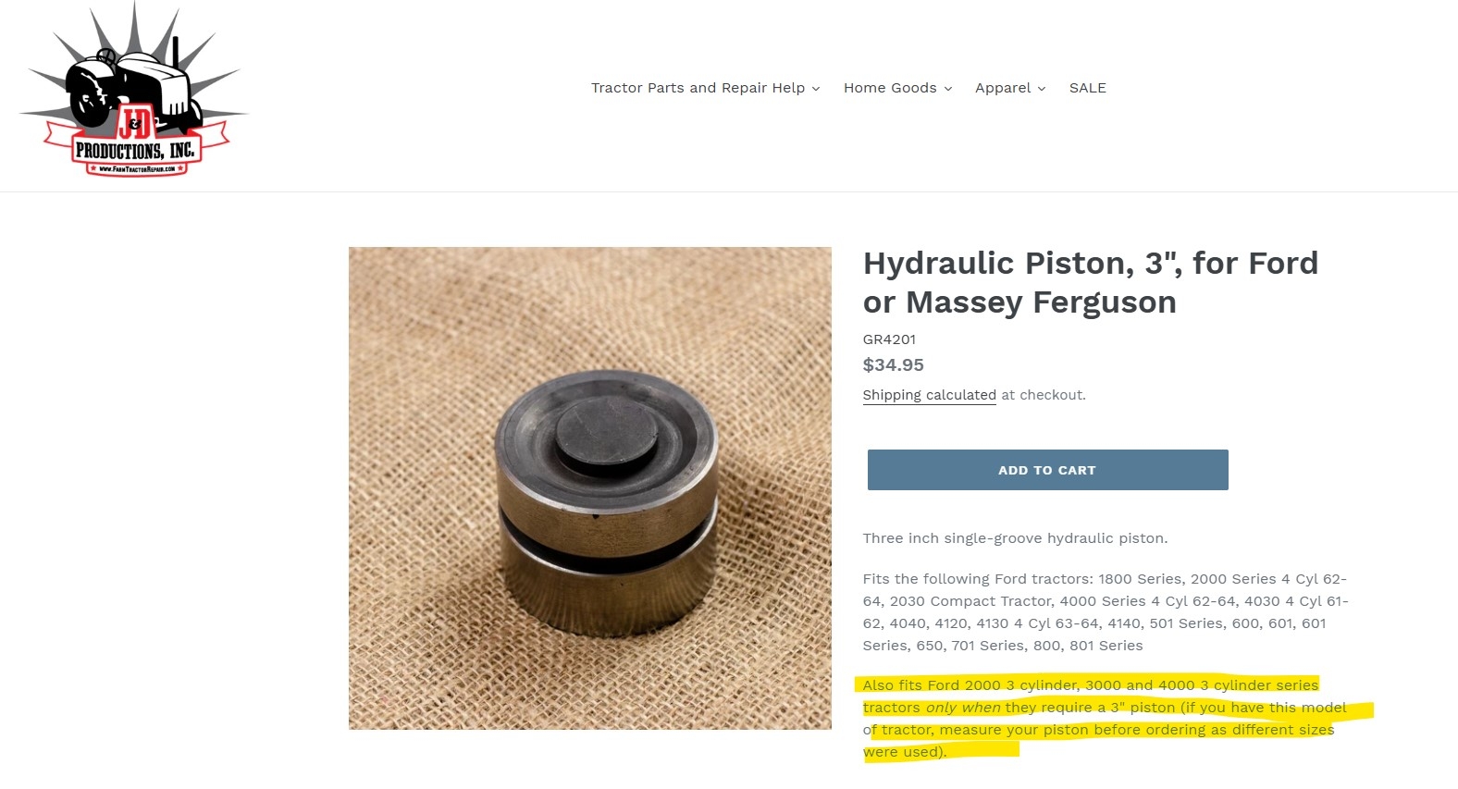
Task: Expand the chevron next to Home Goods
Action: coord(947,89)
